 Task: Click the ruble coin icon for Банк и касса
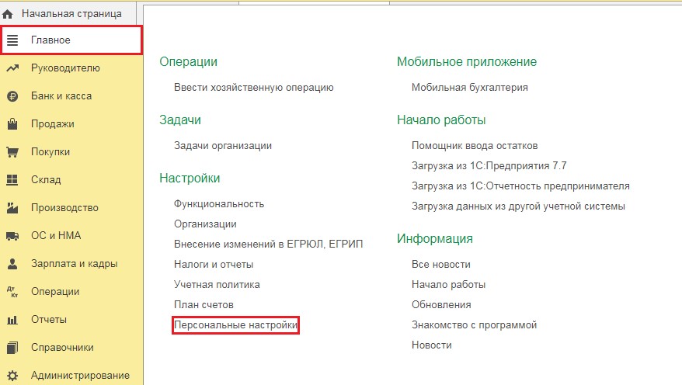tap(12, 96)
